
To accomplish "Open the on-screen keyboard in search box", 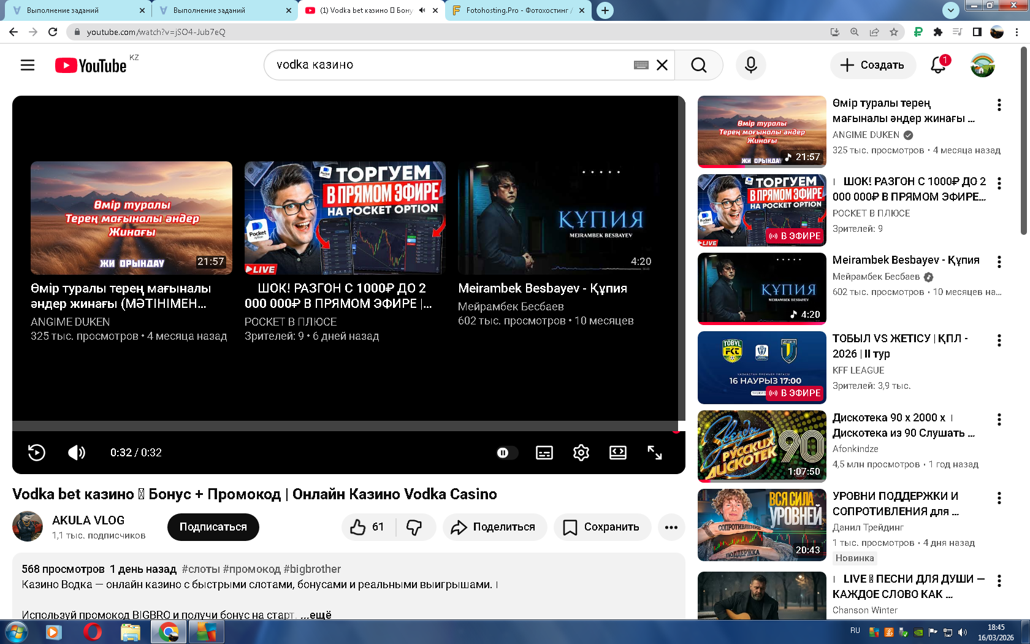I will pyautogui.click(x=641, y=65).
